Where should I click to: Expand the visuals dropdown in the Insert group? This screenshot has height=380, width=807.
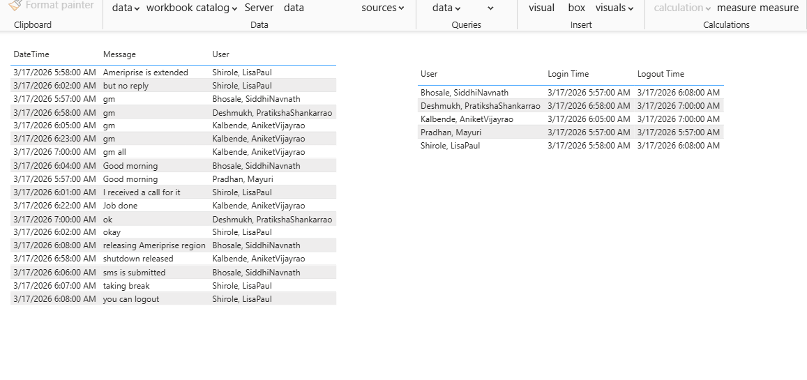point(614,8)
